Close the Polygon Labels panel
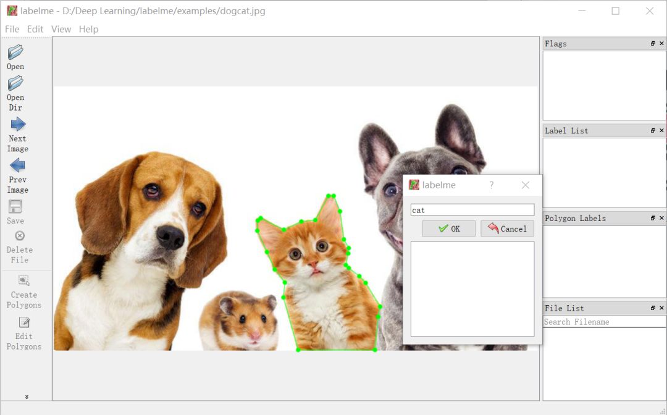This screenshot has height=415, width=667. (661, 218)
